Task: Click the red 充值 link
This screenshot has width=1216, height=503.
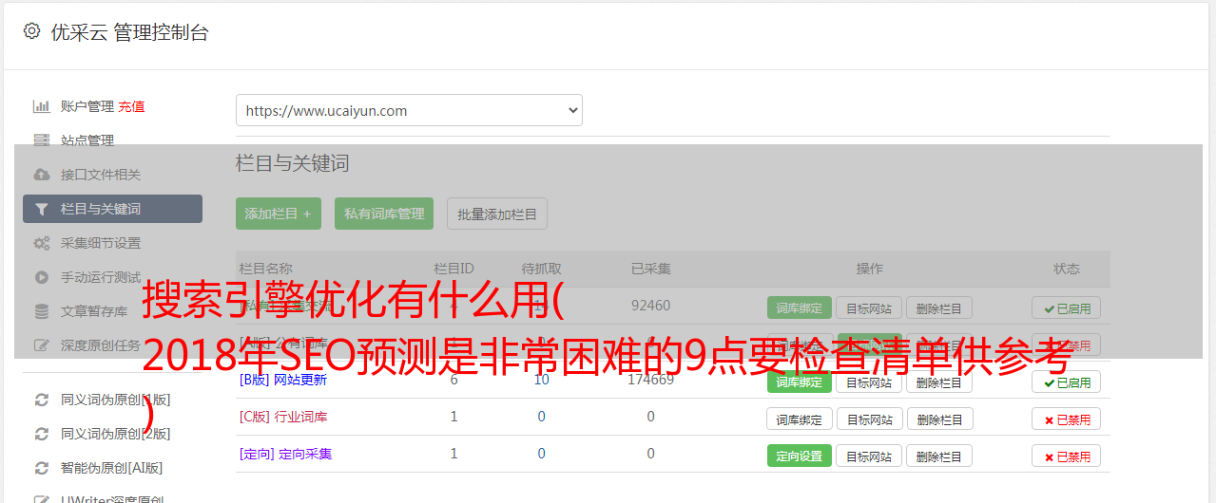Action: coord(131,106)
